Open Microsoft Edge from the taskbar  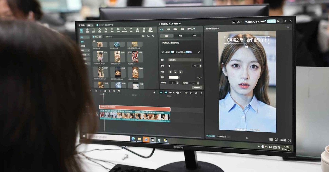coord(133,139)
